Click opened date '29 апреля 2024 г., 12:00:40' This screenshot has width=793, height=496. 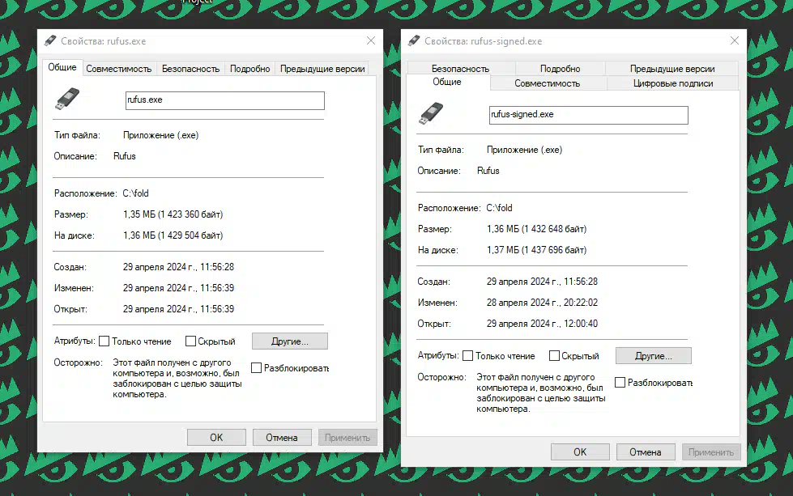click(542, 324)
